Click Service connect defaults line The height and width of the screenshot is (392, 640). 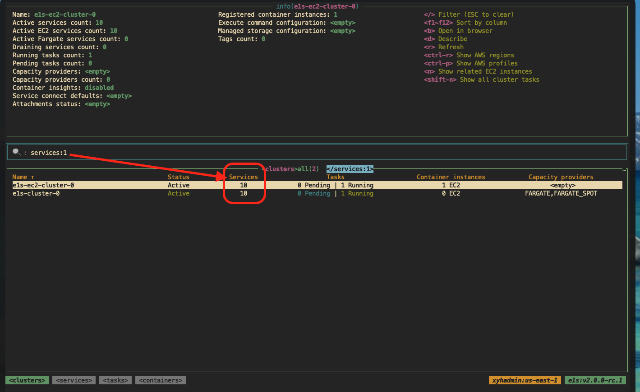[72, 96]
